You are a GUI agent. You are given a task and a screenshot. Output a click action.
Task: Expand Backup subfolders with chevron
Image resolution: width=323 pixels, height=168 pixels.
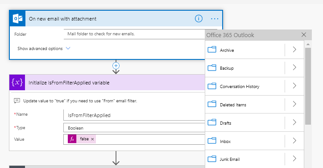[294, 67]
